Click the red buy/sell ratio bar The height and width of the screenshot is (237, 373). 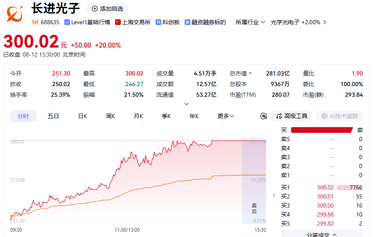tap(322, 130)
